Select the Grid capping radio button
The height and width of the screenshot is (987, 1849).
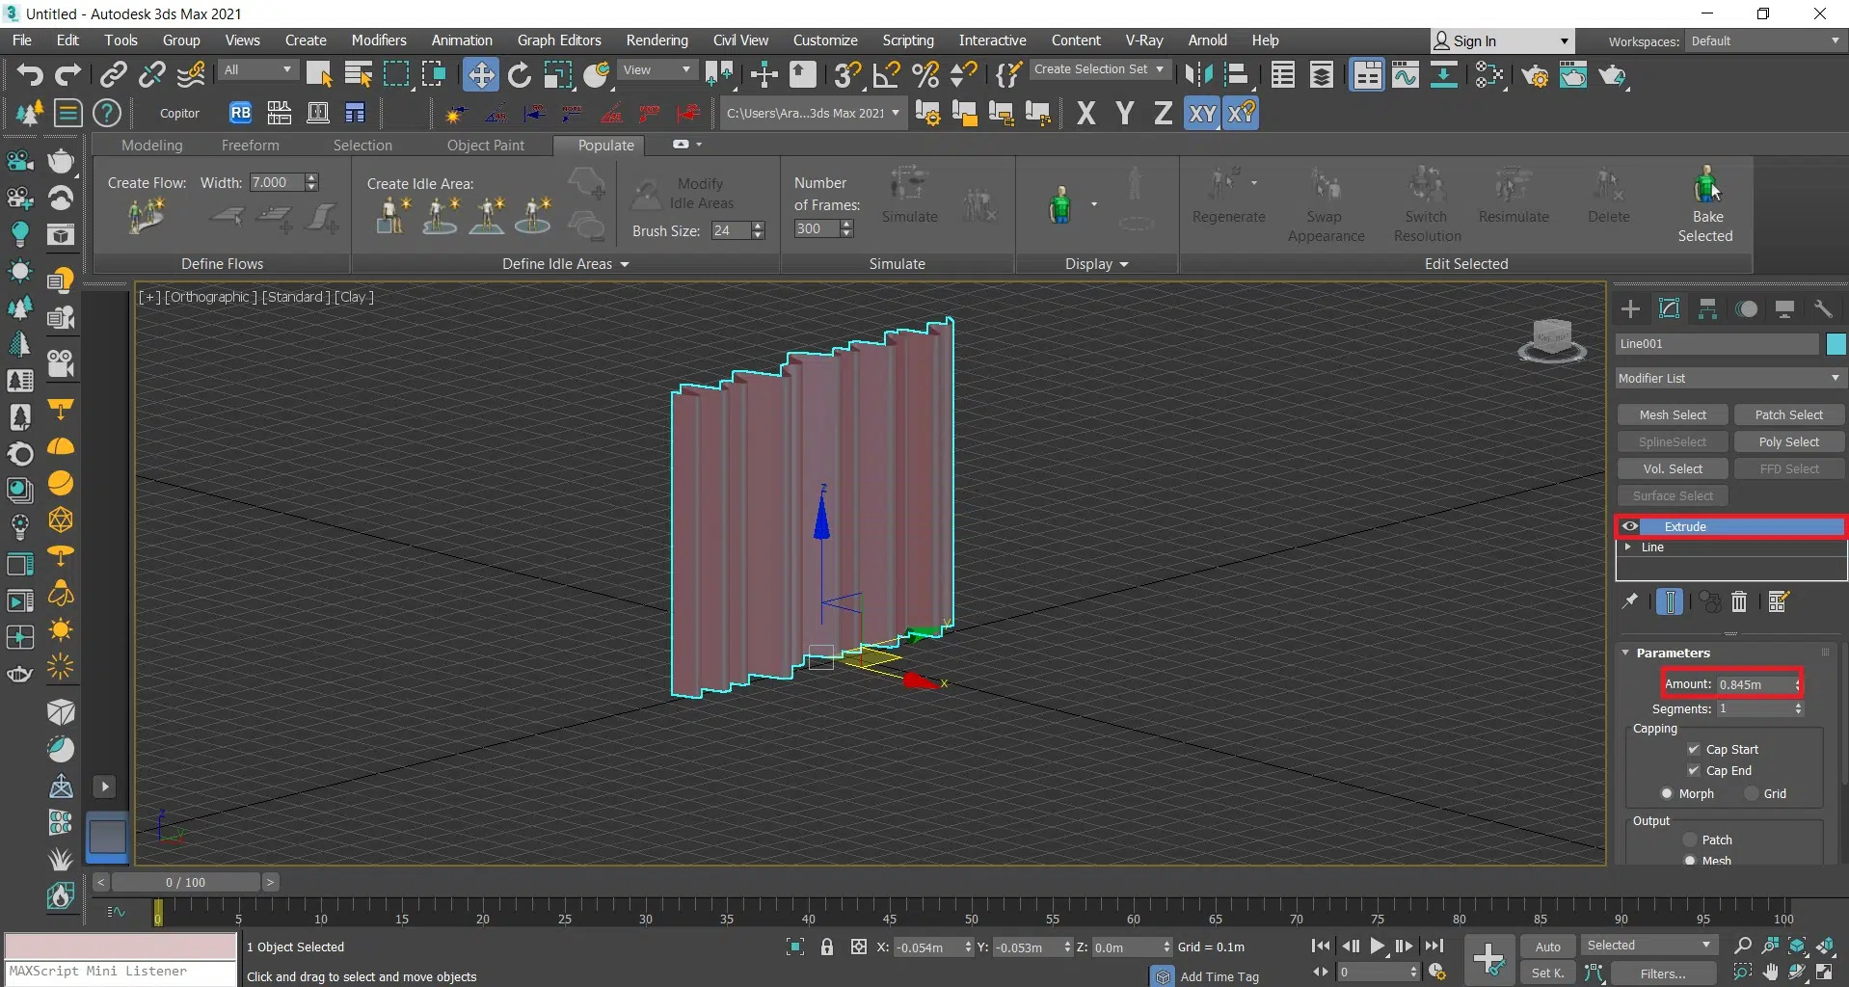point(1753,793)
